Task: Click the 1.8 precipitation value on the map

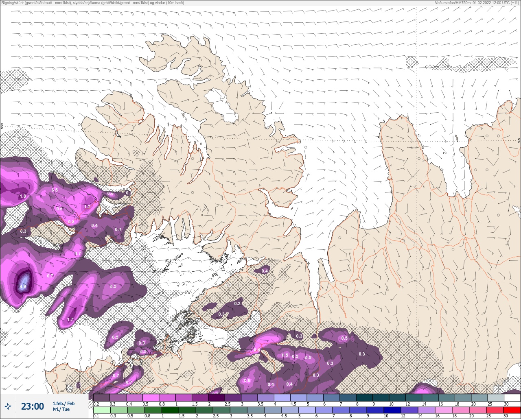Action: click(x=23, y=196)
